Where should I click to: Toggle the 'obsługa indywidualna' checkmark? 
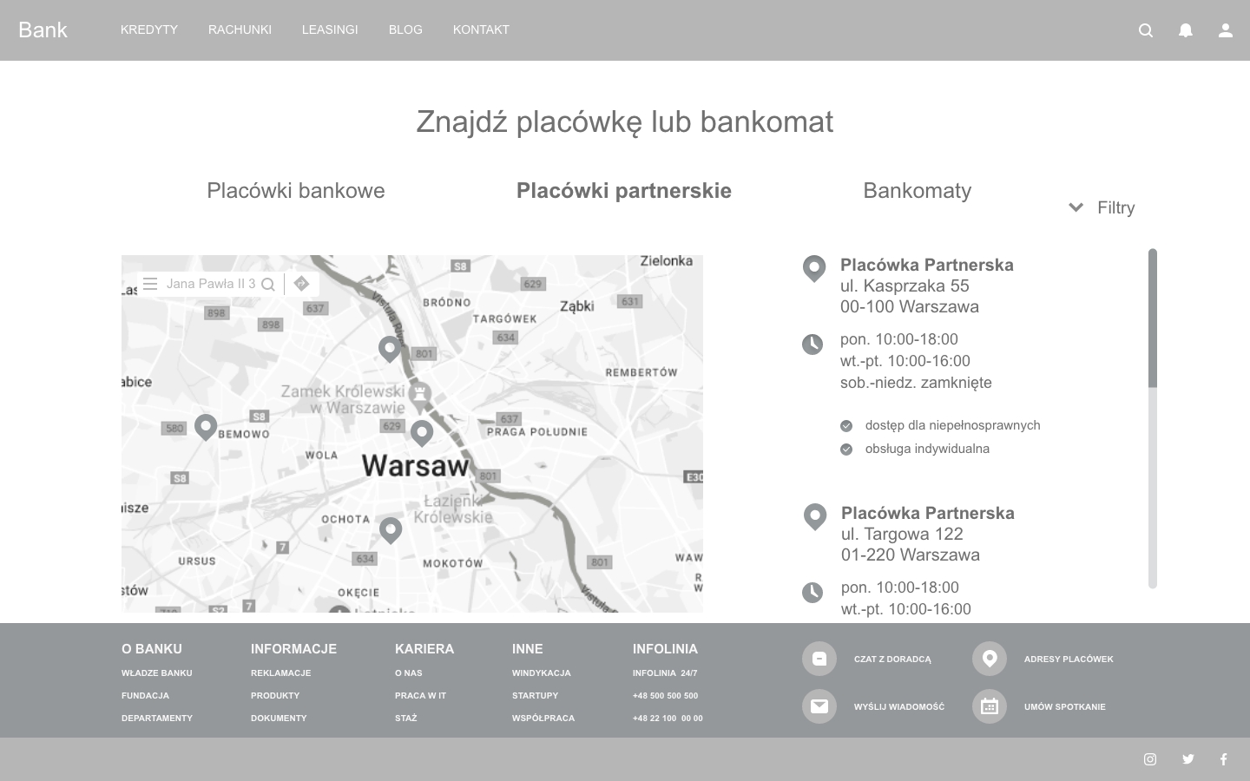(846, 449)
